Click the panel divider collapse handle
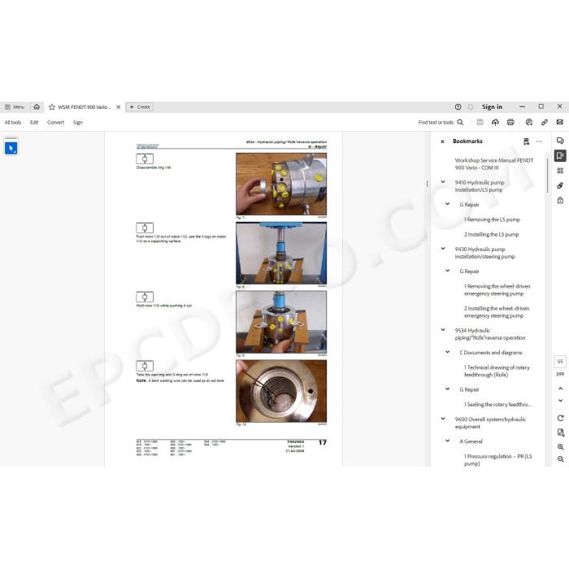This screenshot has height=569, width=569. click(x=427, y=184)
